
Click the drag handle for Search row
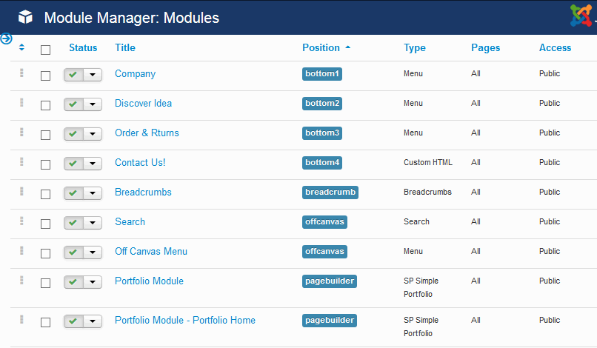[x=22, y=221]
